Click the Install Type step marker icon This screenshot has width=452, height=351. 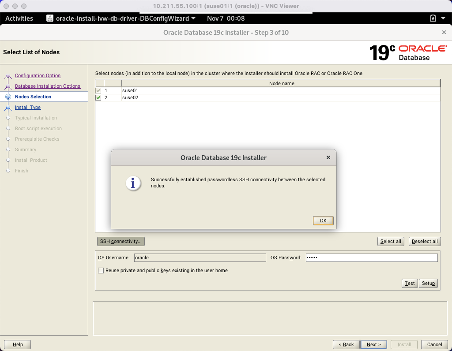(x=8, y=108)
